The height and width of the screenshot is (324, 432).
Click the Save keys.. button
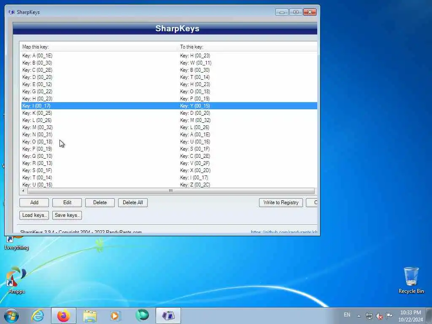click(67, 215)
